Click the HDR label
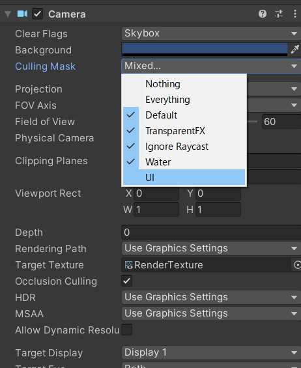Screen dimensions: 301x368 (x=25, y=298)
